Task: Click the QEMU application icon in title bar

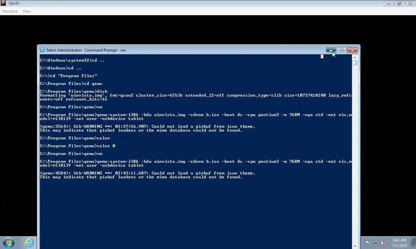Action: click(x=3, y=3)
